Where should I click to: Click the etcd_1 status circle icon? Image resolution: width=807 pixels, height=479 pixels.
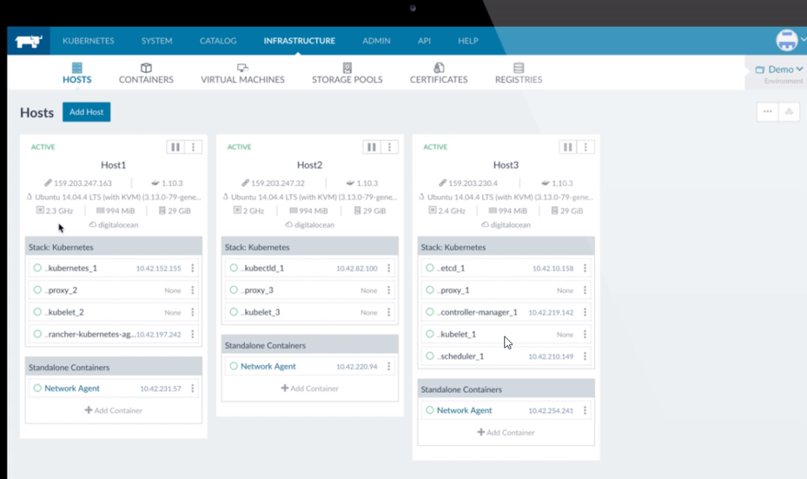pos(430,268)
